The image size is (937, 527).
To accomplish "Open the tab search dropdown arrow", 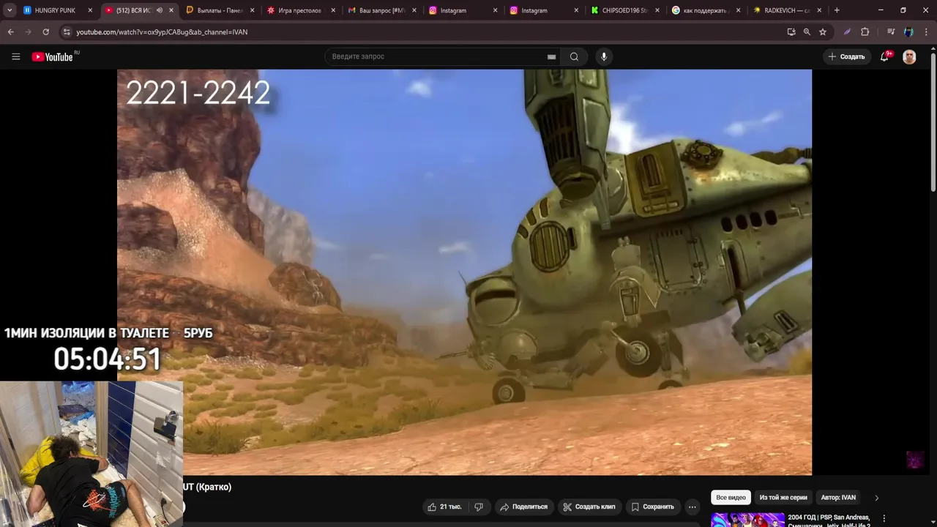I will pos(10,10).
